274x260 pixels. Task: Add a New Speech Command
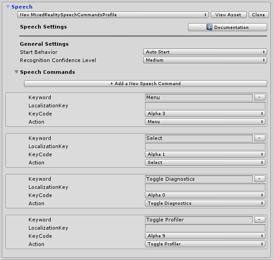(145, 84)
